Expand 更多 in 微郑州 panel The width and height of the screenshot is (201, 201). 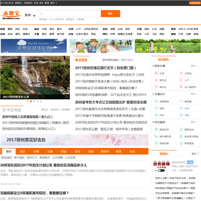[x=195, y=154]
